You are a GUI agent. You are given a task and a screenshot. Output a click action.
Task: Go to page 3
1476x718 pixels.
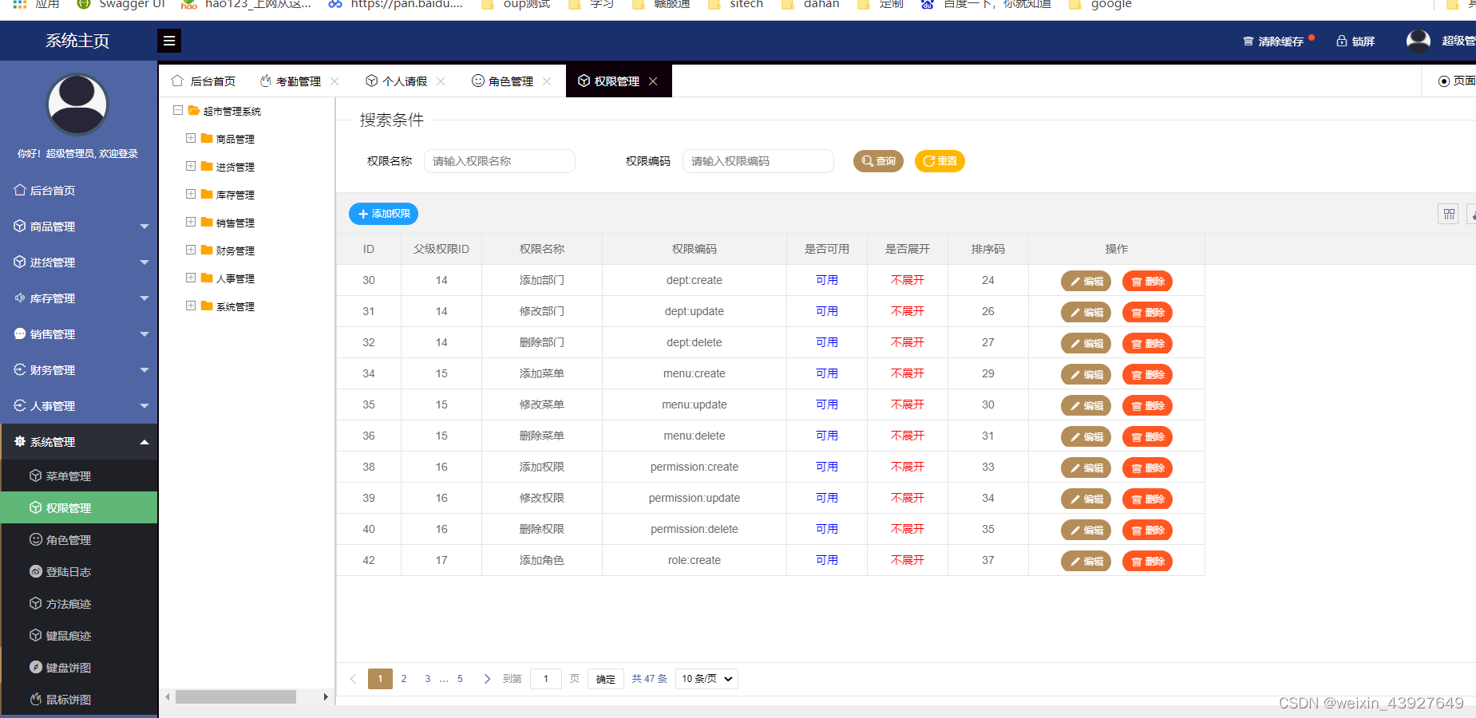tap(428, 679)
